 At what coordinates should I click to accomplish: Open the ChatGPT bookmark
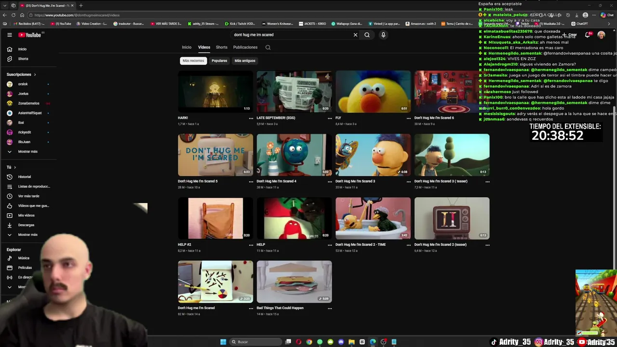tap(579, 24)
